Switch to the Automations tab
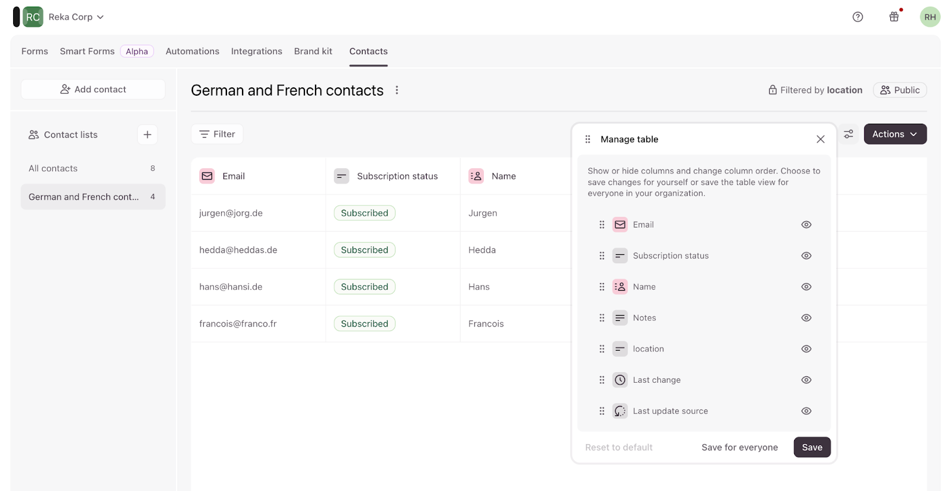Viewport: 951px width, 491px height. 192,51
